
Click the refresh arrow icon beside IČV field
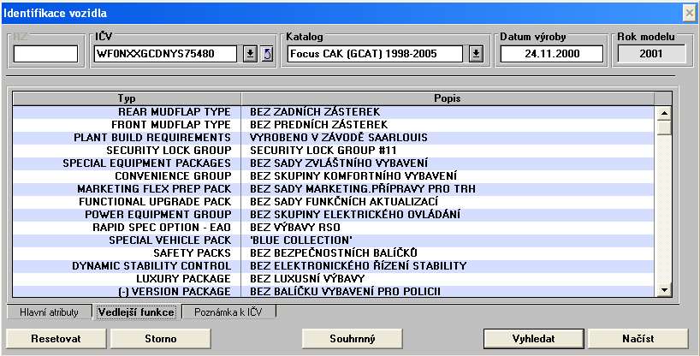pyautogui.click(x=266, y=55)
